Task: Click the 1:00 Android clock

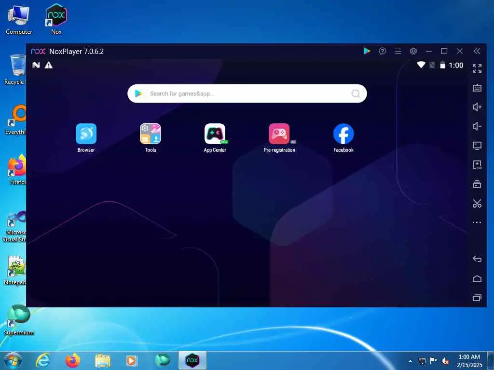Action: pyautogui.click(x=456, y=65)
